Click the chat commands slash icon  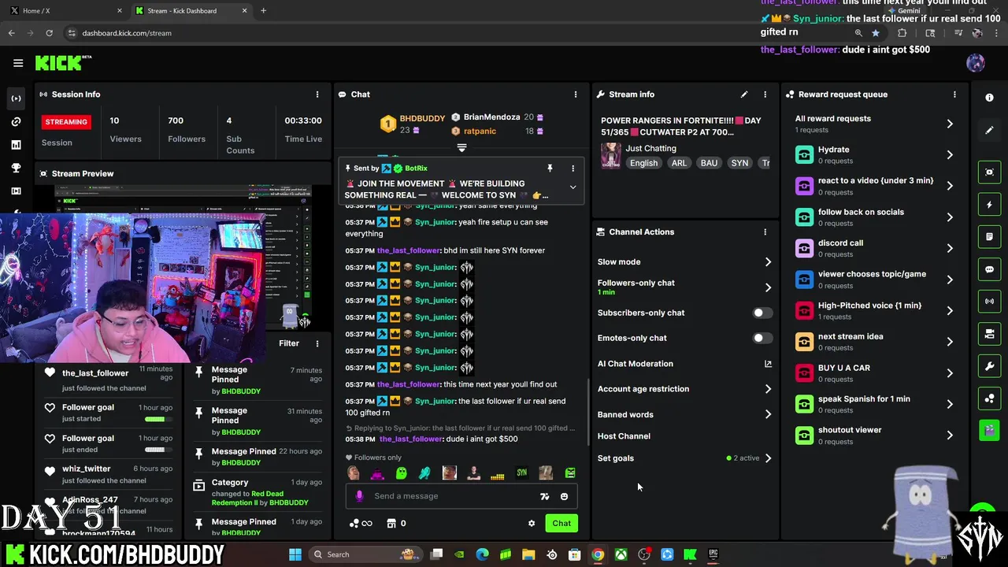pos(544,496)
